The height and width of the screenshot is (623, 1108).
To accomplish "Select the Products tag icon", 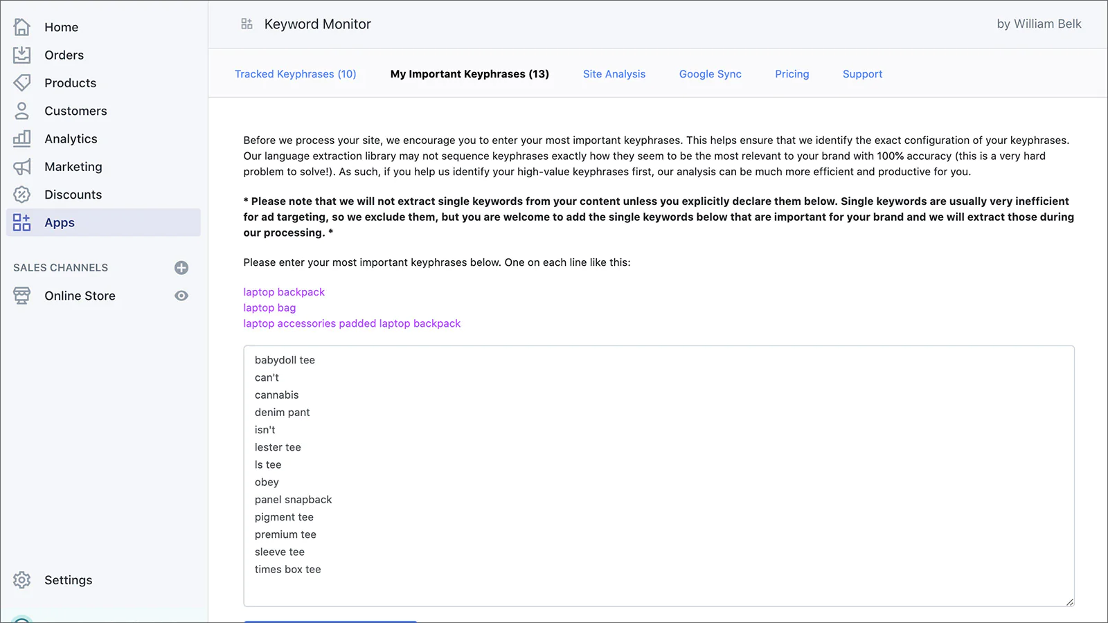I will click(x=22, y=83).
